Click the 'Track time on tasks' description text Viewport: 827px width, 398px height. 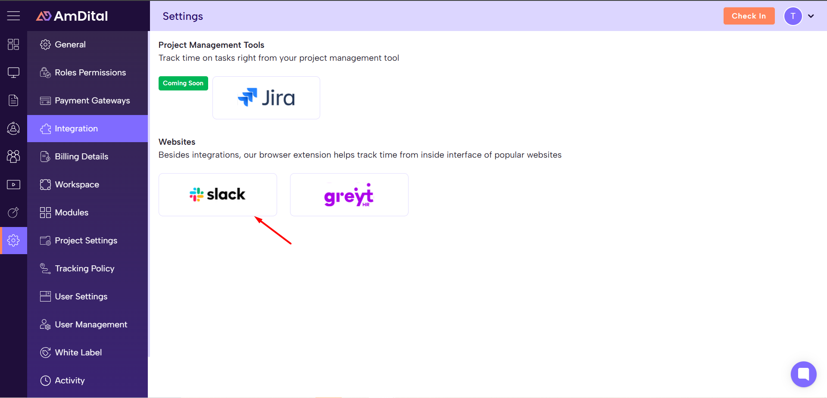[x=278, y=58]
